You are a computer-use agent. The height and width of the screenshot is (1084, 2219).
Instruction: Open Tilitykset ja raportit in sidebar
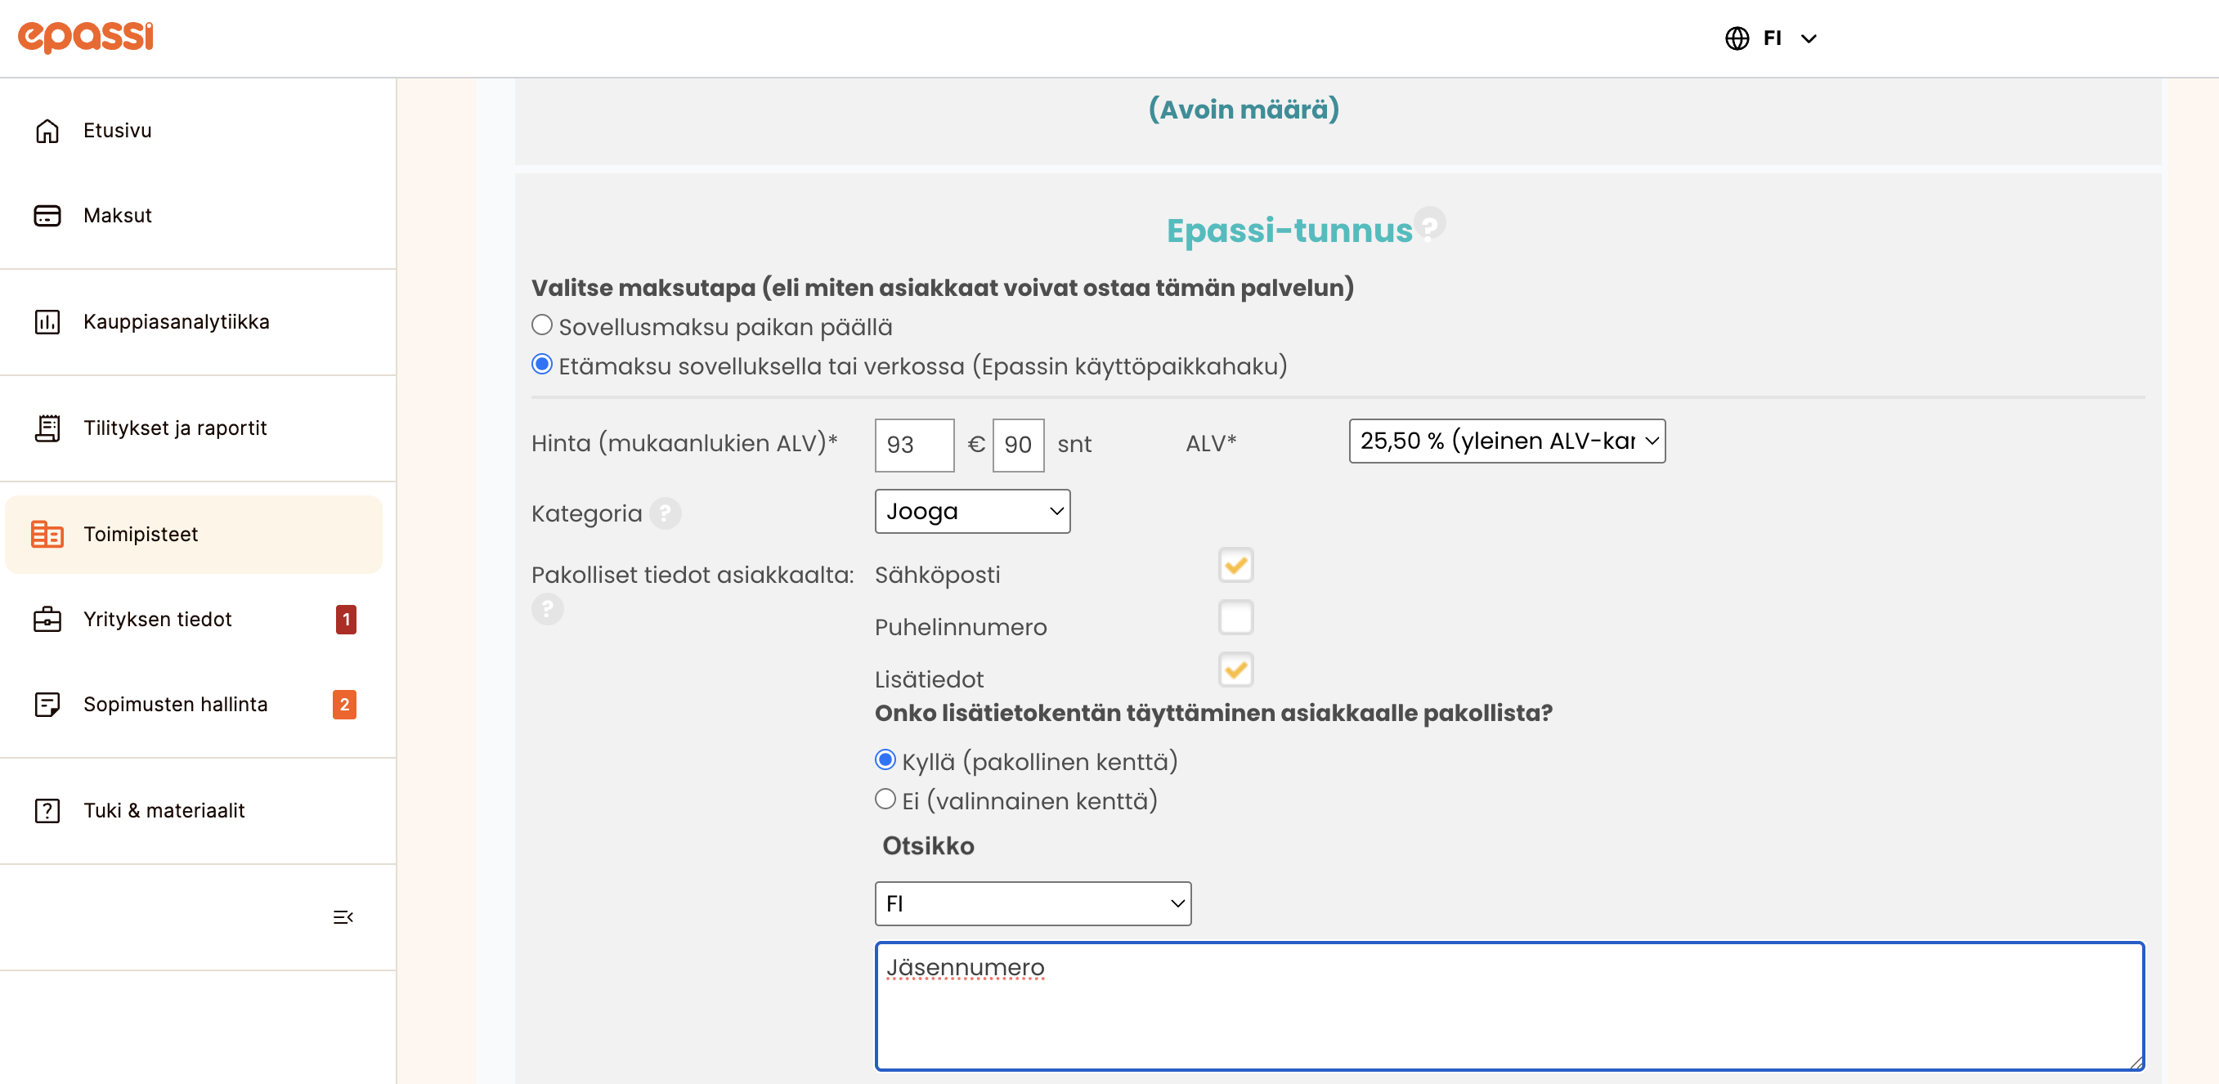point(194,428)
